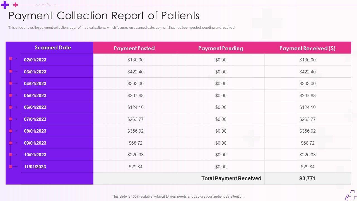Click the 10/01/2023 date cell
357x201 pixels.
(35, 155)
